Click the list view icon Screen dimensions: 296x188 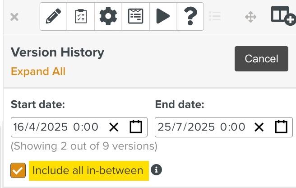215,17
